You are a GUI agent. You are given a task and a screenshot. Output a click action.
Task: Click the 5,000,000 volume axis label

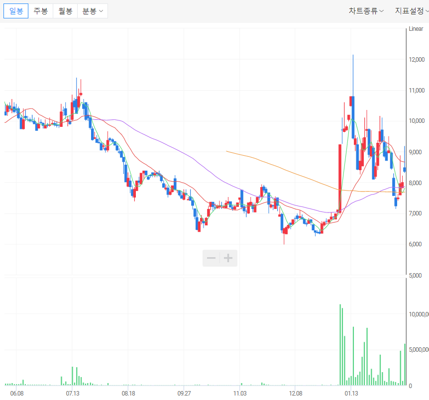pos(419,350)
